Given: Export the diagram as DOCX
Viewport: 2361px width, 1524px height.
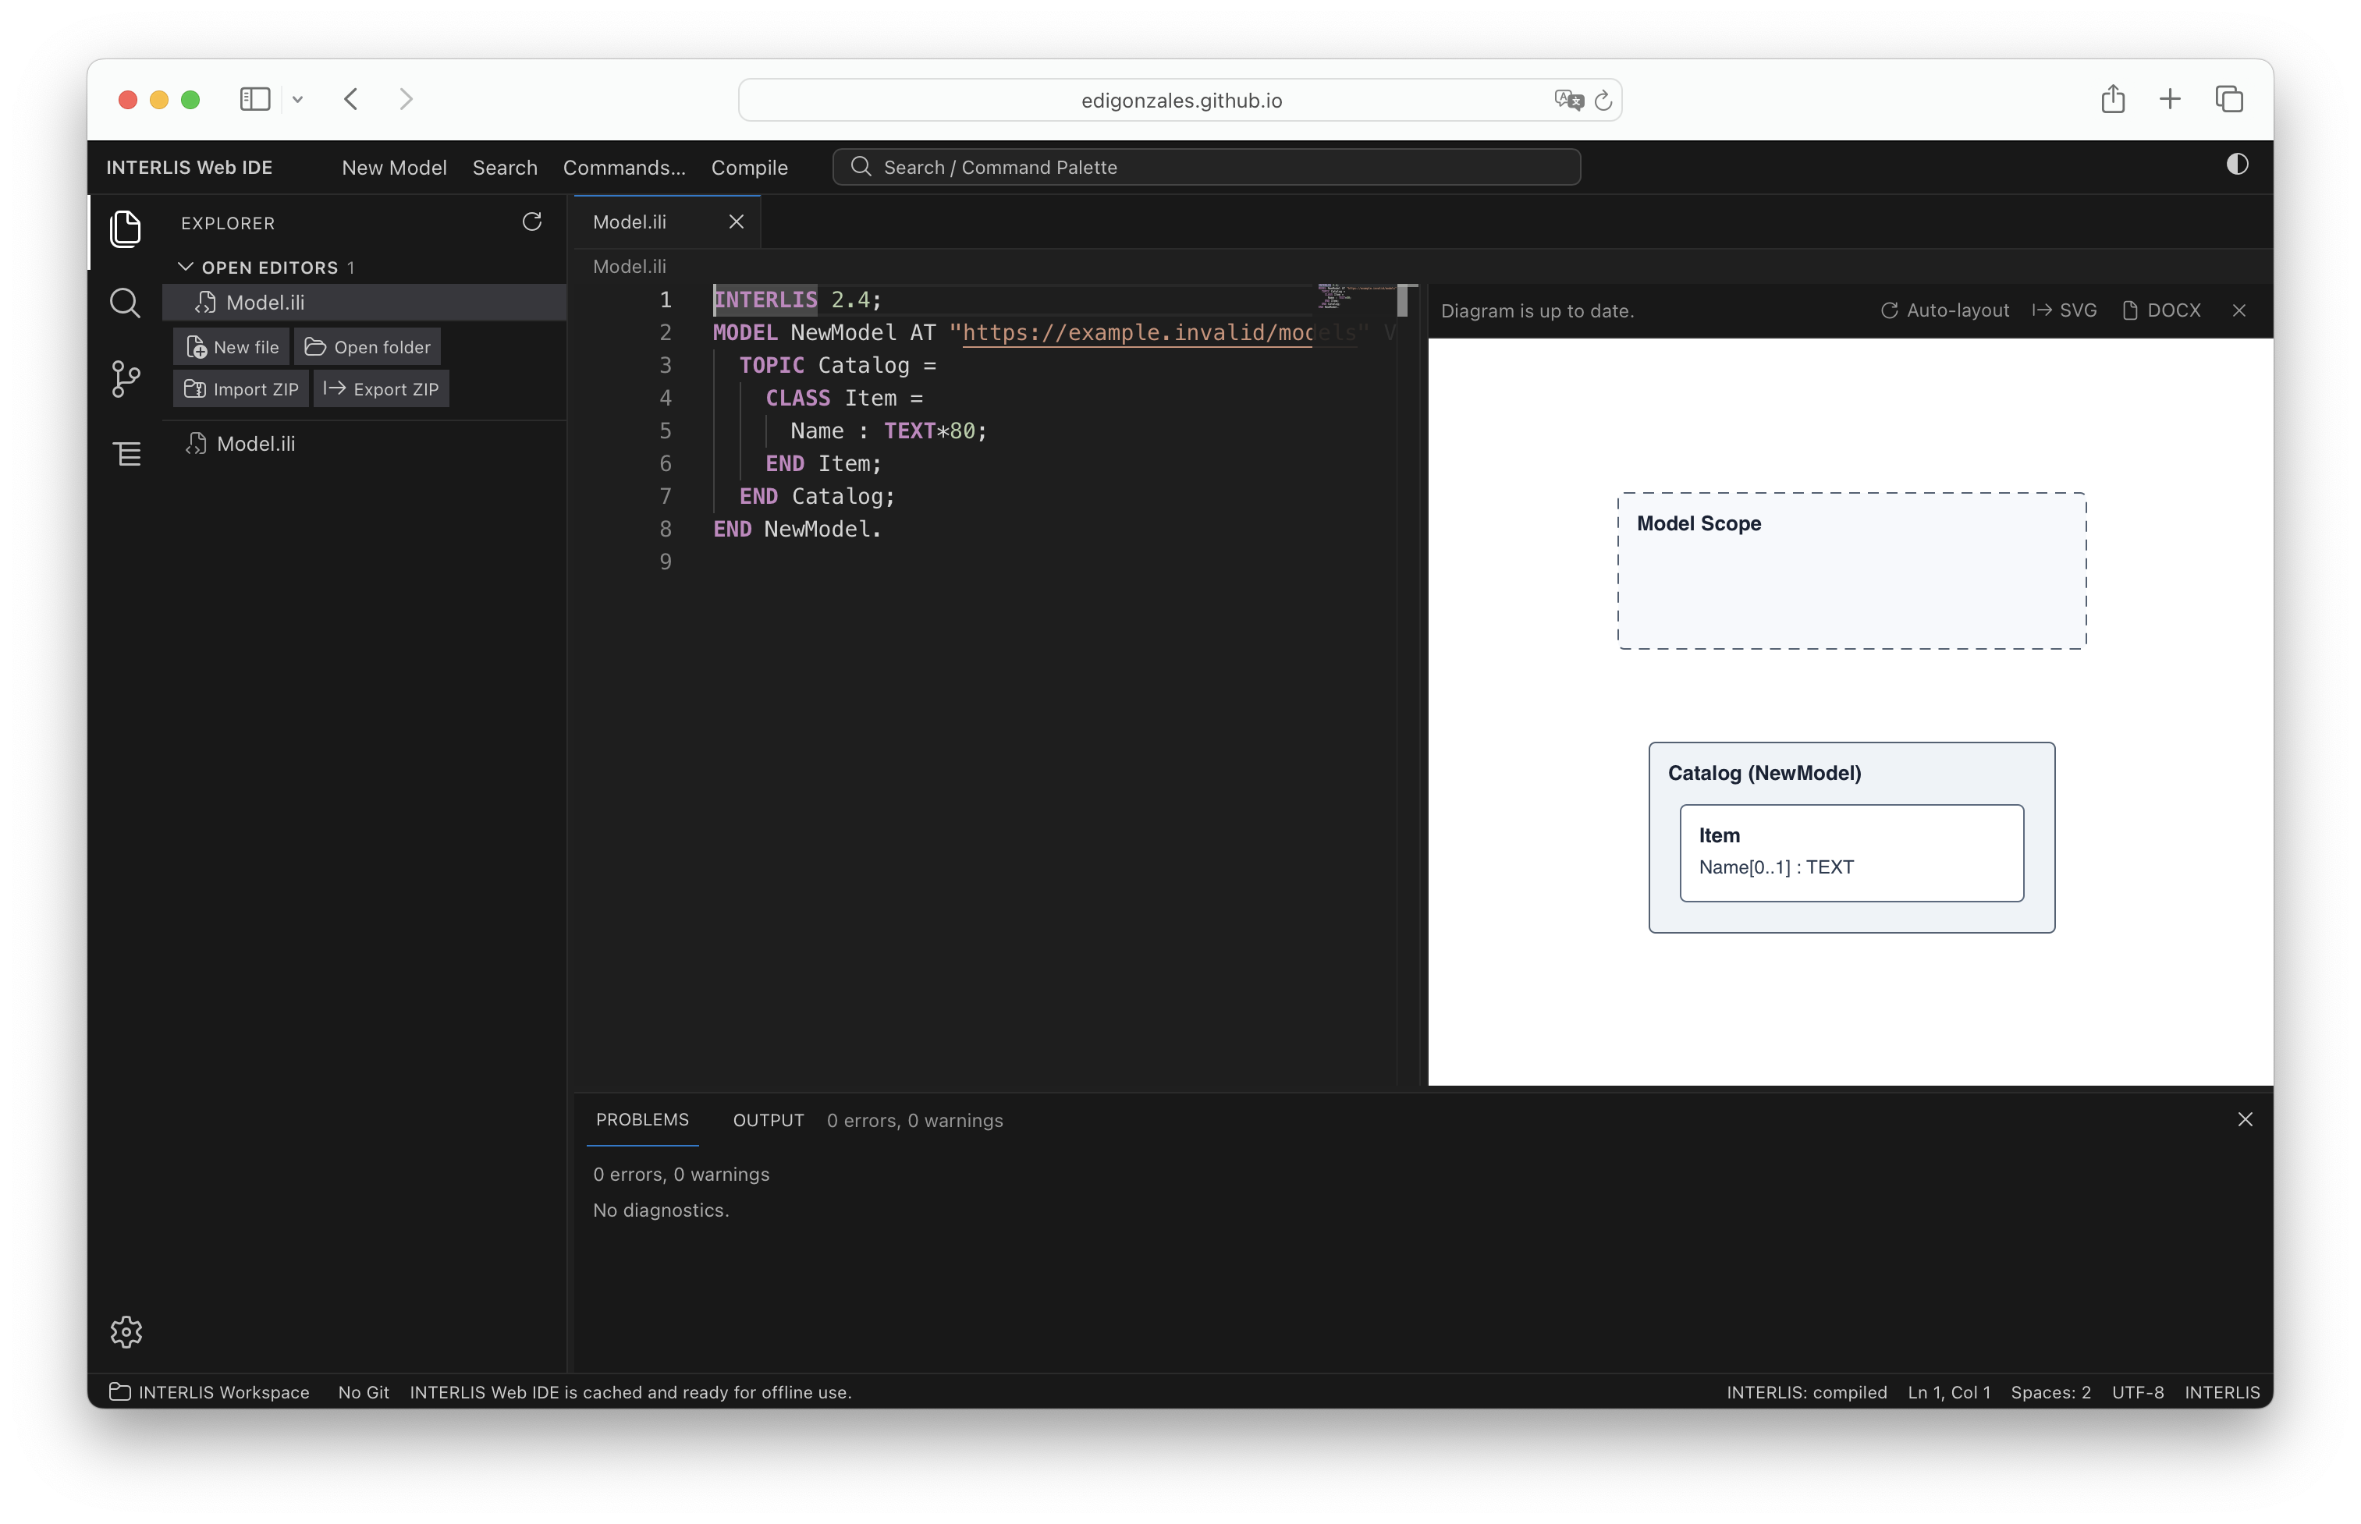Looking at the screenshot, I should [x=2161, y=310].
